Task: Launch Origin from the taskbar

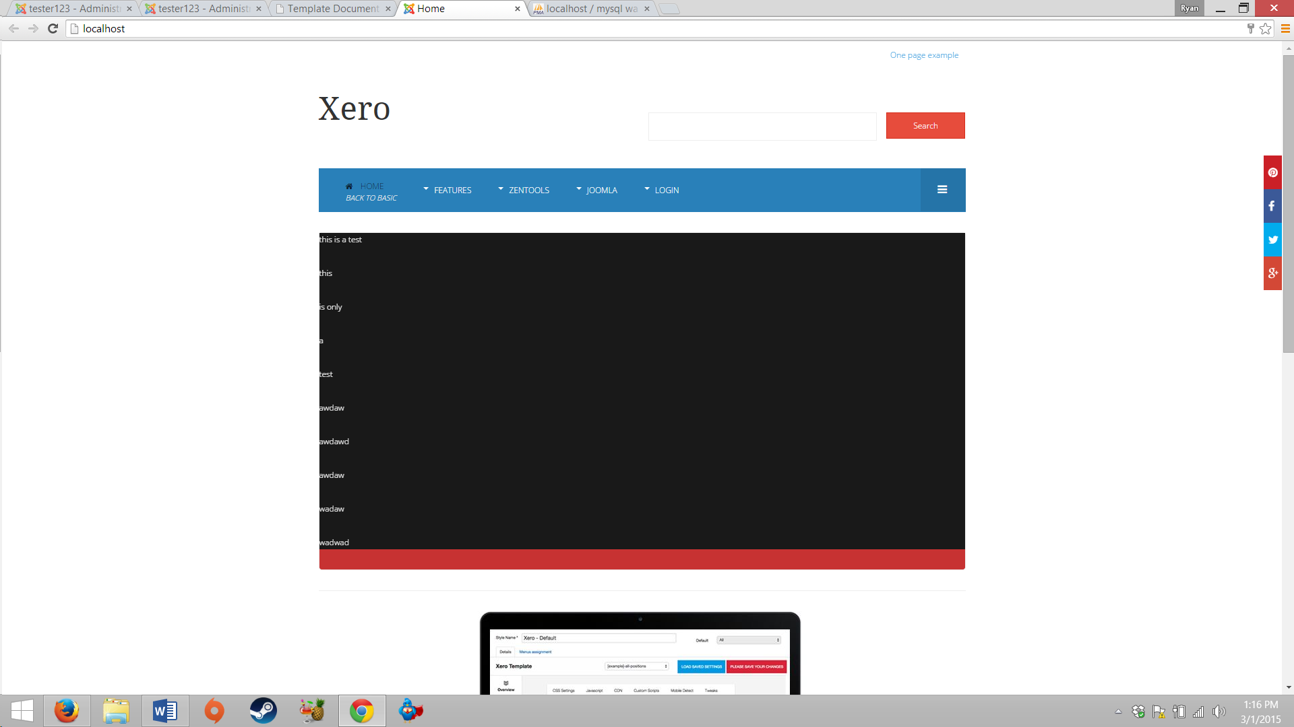Action: click(214, 711)
